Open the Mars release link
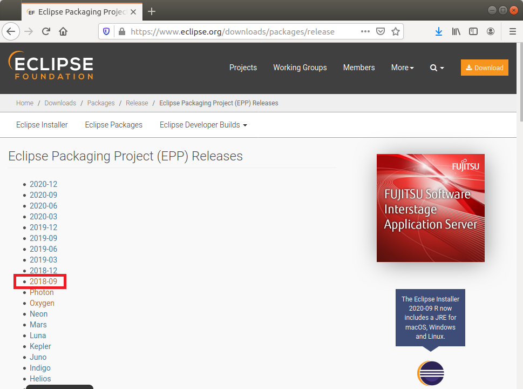This screenshot has width=523, height=389. click(x=38, y=325)
